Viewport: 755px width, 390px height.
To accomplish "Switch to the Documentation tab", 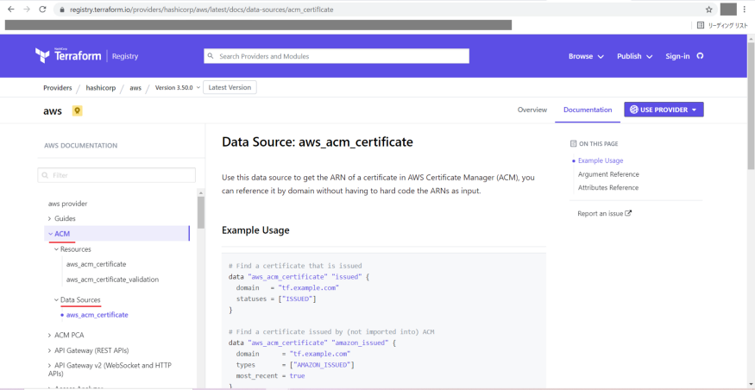I will tap(588, 110).
